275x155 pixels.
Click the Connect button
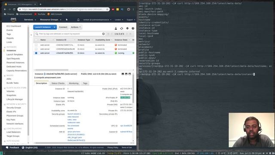[63, 27]
